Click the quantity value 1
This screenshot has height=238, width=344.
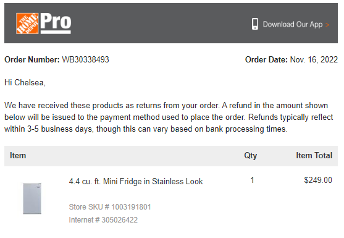pos(252,181)
